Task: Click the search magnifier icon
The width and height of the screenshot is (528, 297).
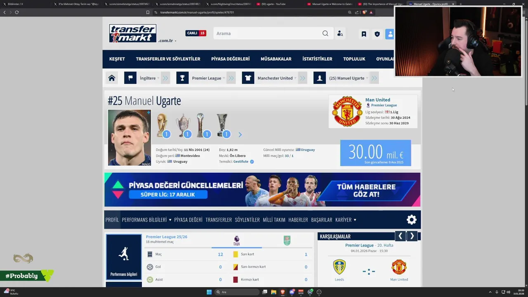Action: pos(325,33)
